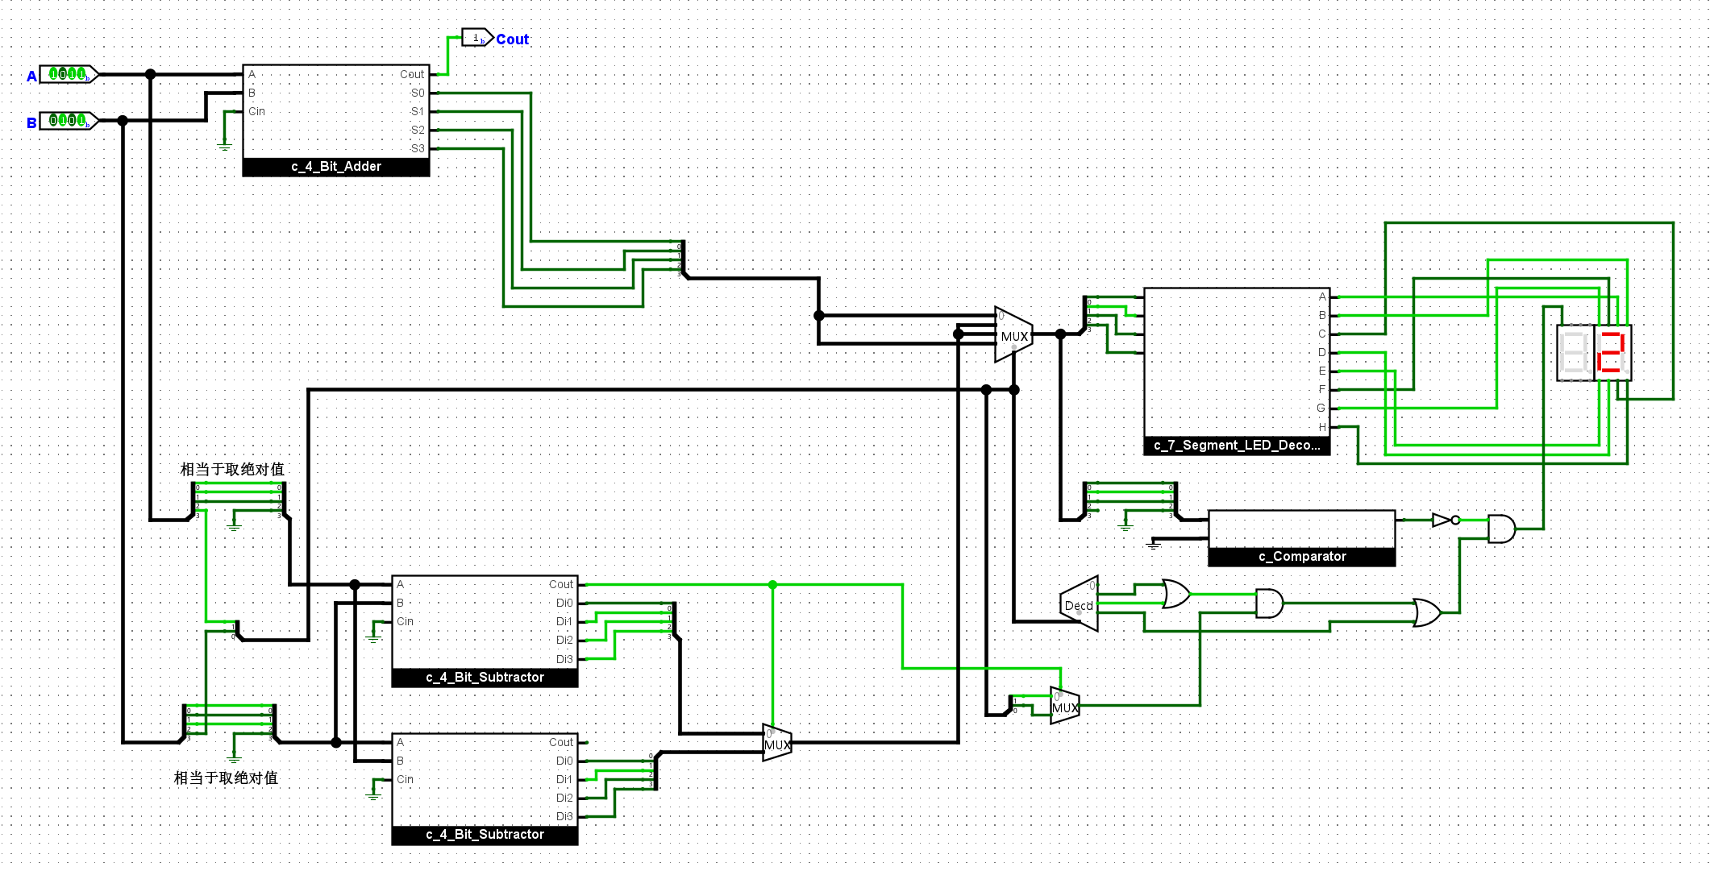Viewport: 1710px width, 871px height.
Task: Select the upper c_4_Bit_Subtractor block
Action: pyautogui.click(x=485, y=631)
